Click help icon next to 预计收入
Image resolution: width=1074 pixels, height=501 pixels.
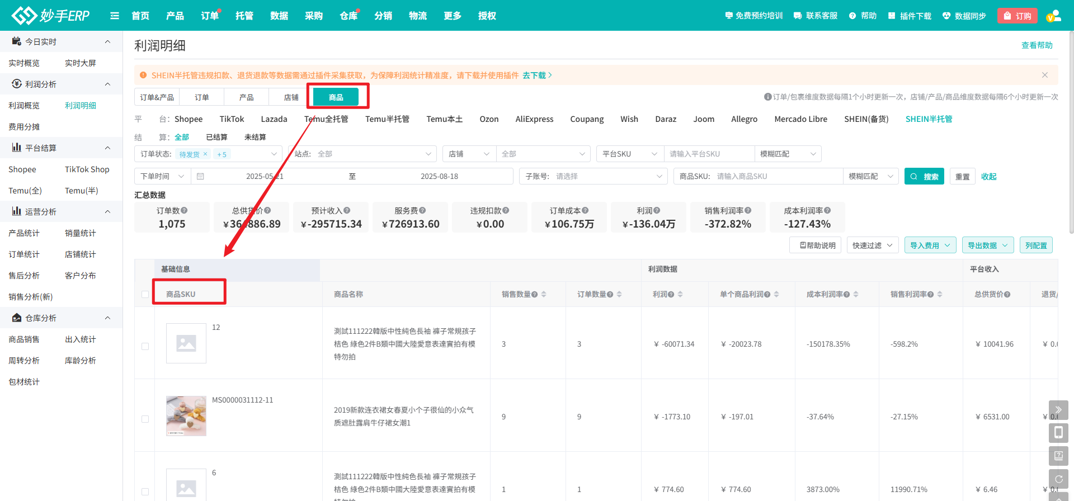point(347,211)
